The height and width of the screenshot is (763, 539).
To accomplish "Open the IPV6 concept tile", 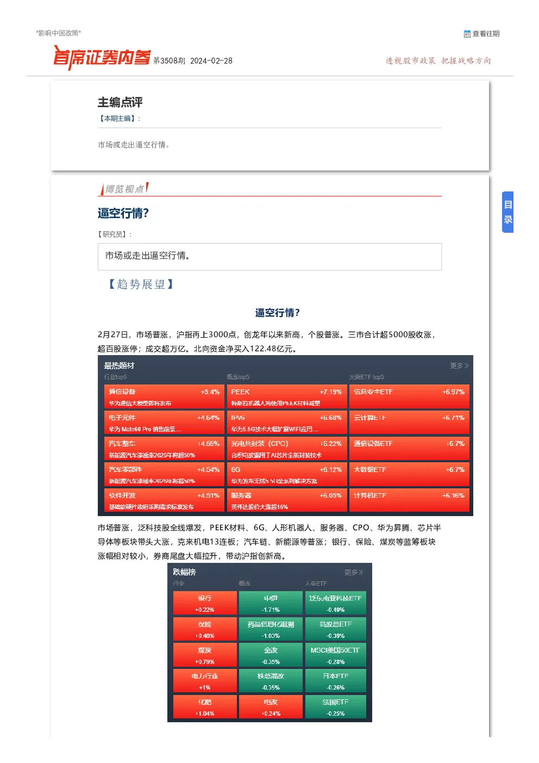I will point(286,423).
